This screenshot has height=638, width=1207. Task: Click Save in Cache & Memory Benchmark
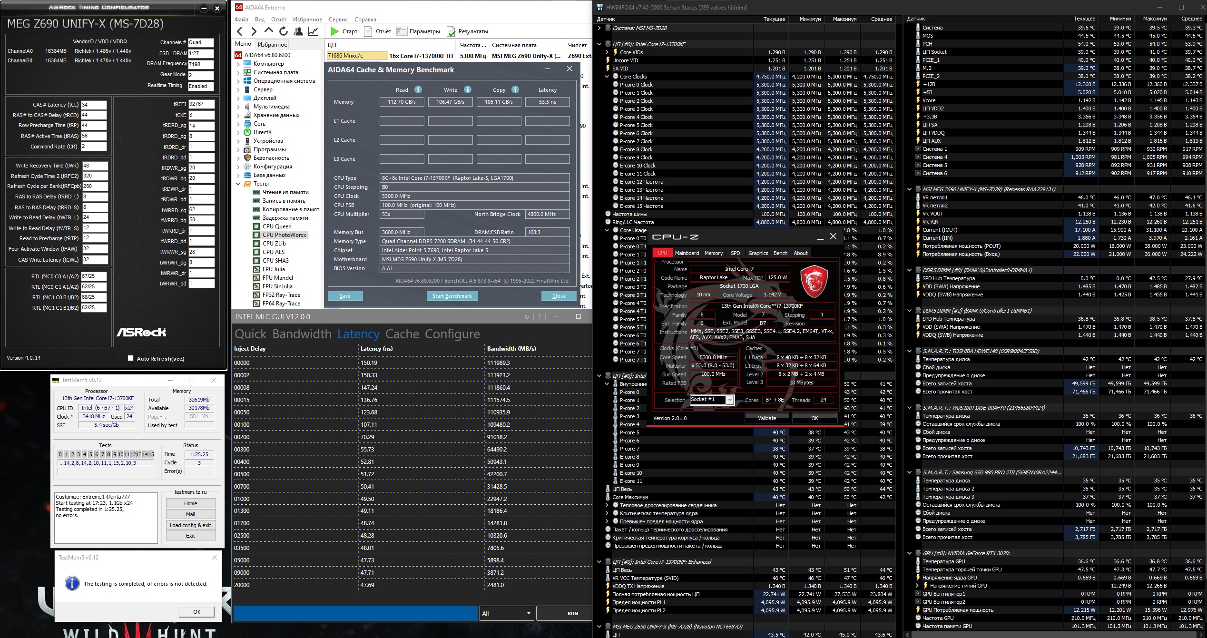(345, 296)
